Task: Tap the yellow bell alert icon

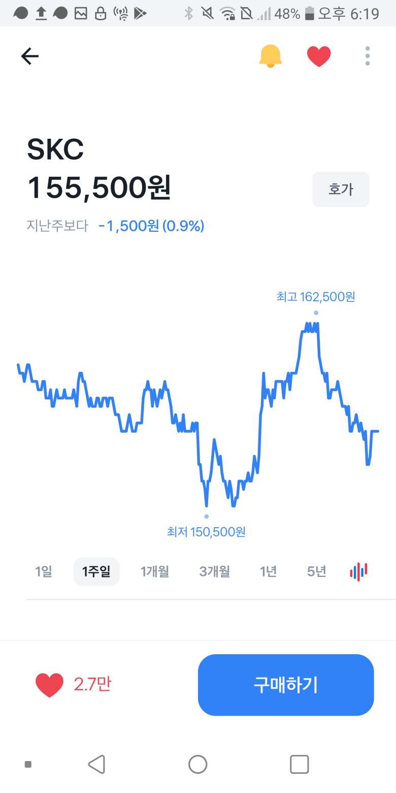Action: pos(270,56)
